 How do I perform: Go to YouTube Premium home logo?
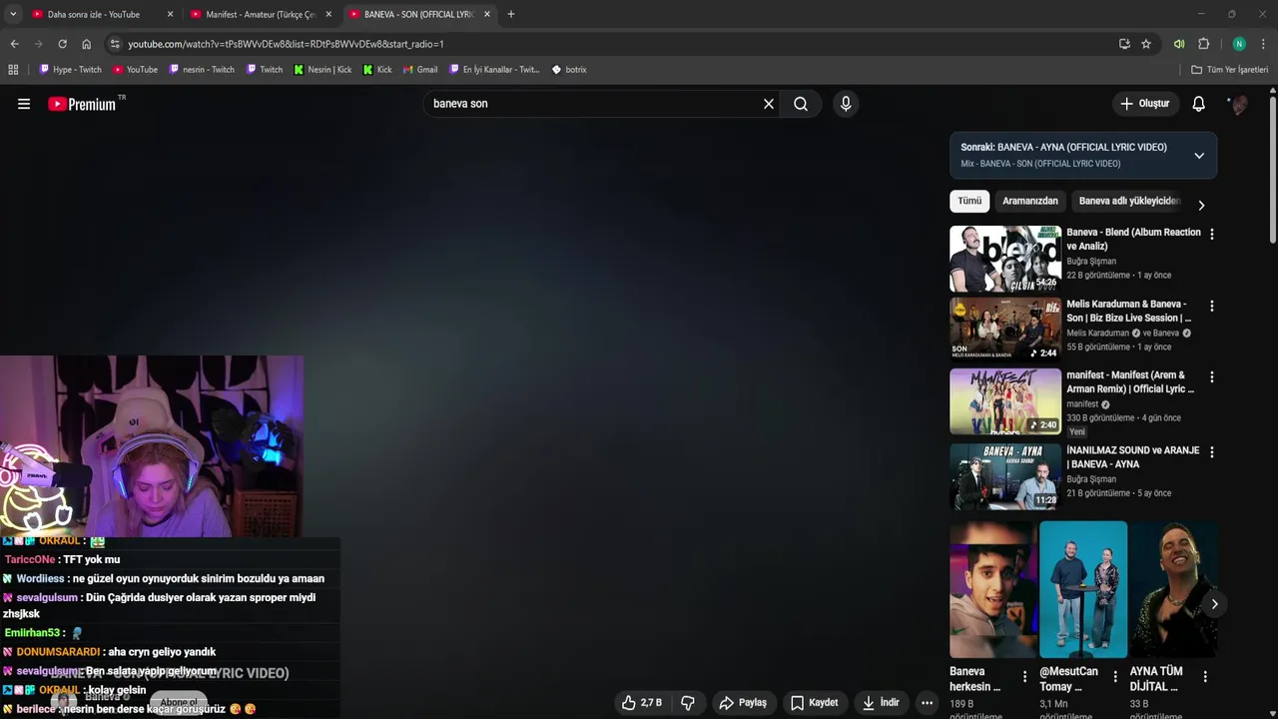[84, 104]
